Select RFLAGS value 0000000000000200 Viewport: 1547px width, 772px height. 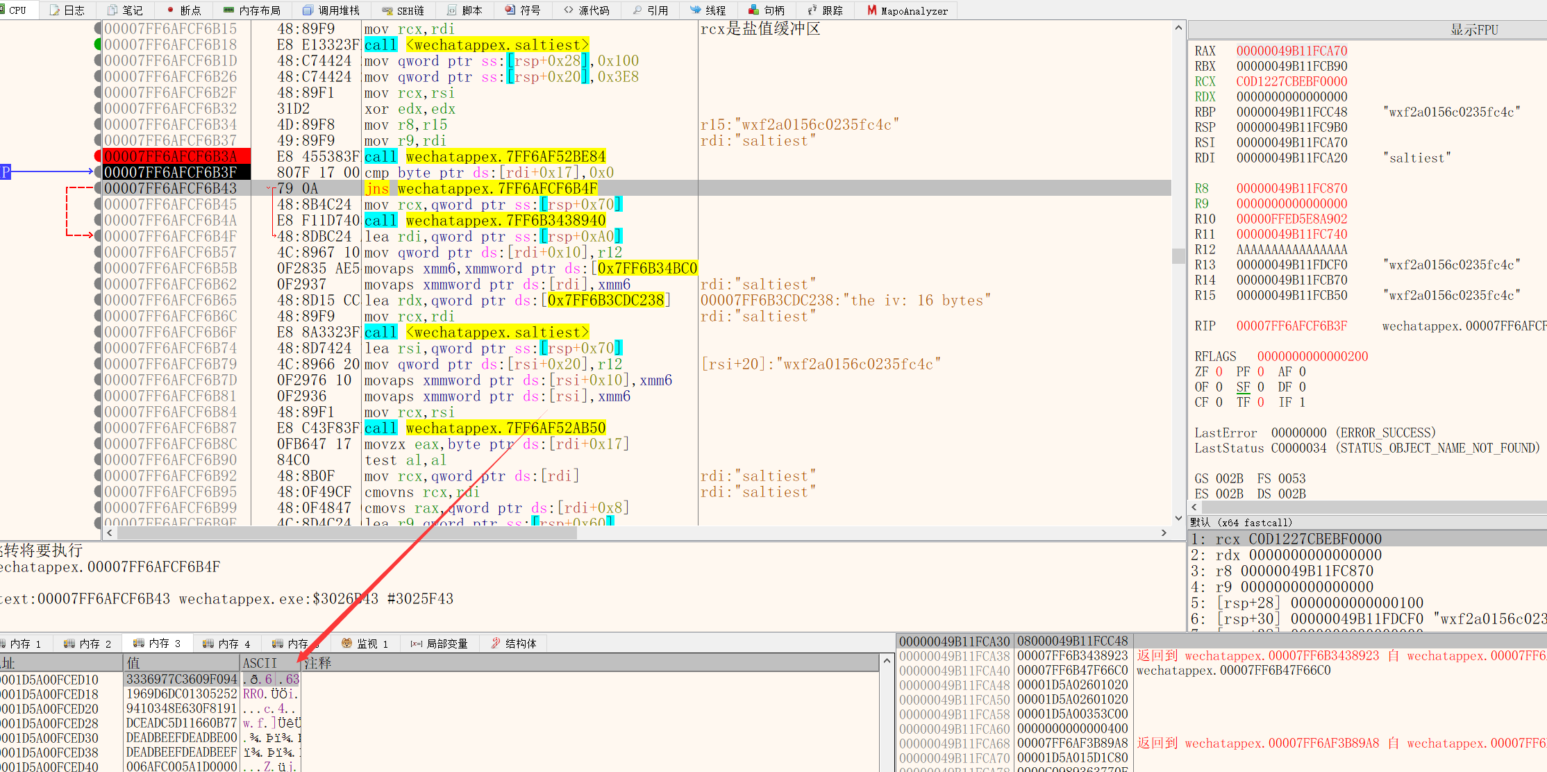tap(1312, 356)
